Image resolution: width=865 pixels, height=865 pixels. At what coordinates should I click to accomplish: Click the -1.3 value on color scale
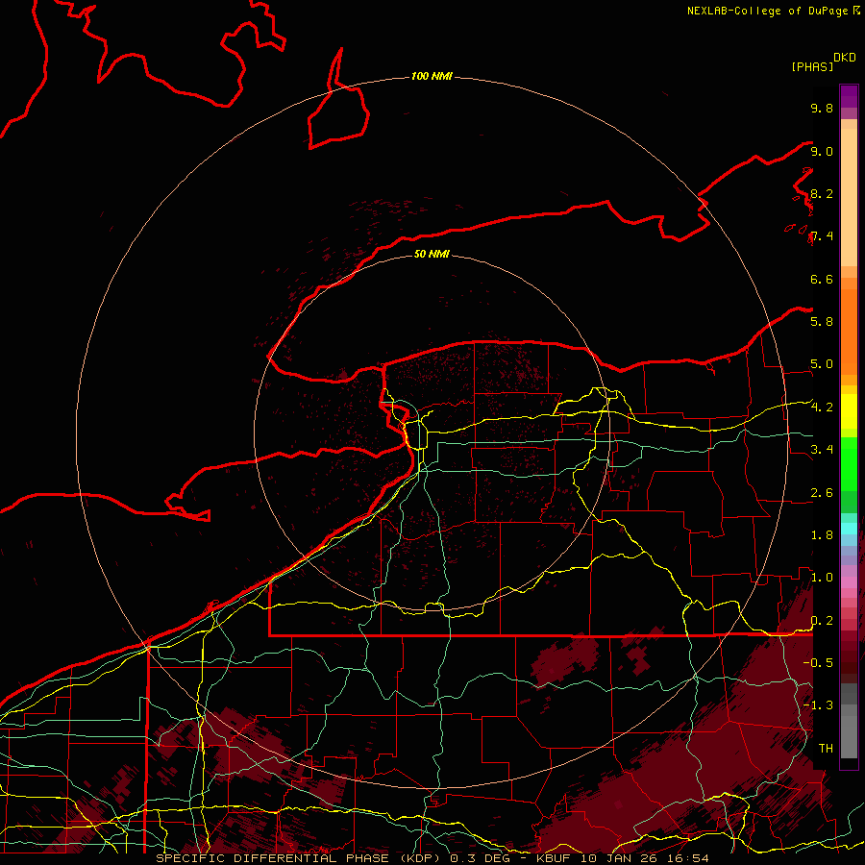point(818,705)
